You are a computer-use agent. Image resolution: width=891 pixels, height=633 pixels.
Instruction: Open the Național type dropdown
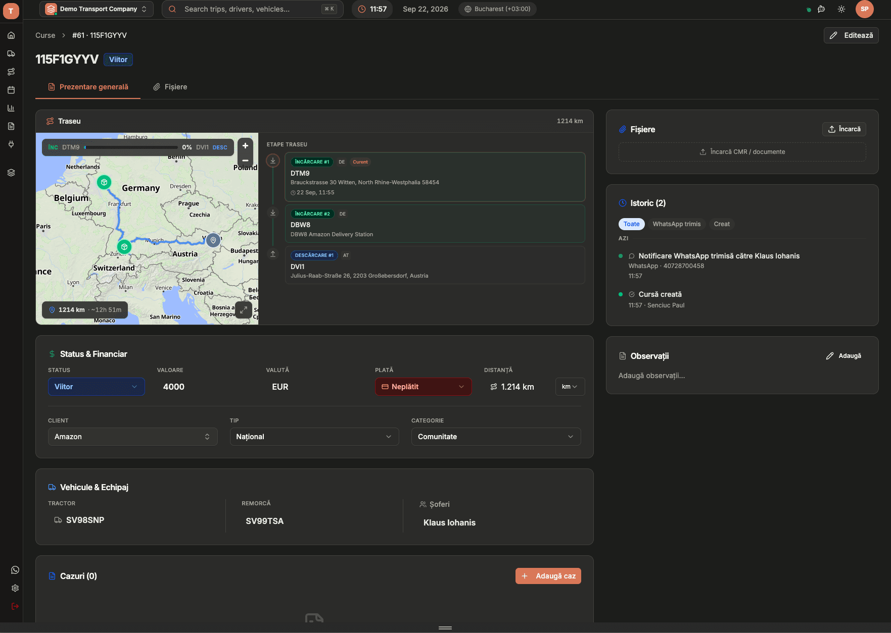314,437
